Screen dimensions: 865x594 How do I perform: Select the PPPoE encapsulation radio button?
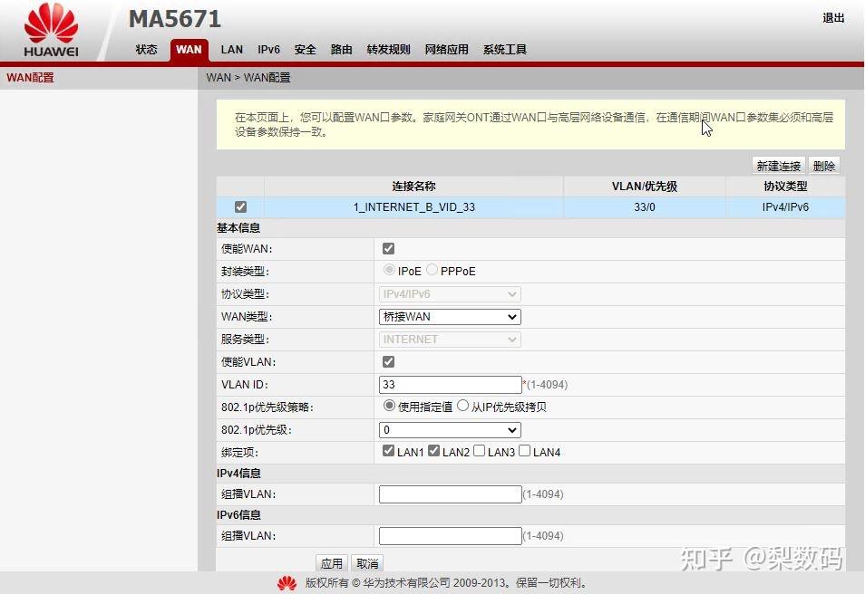(x=432, y=269)
